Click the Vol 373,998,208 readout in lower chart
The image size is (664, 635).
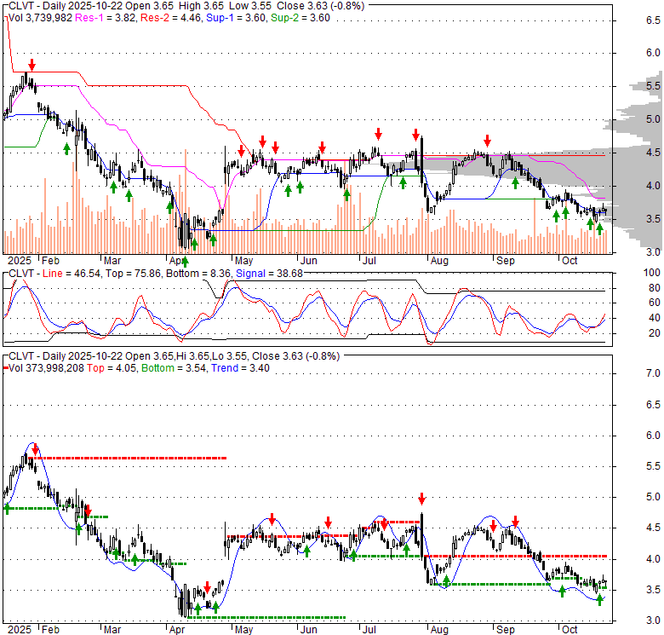(47, 368)
